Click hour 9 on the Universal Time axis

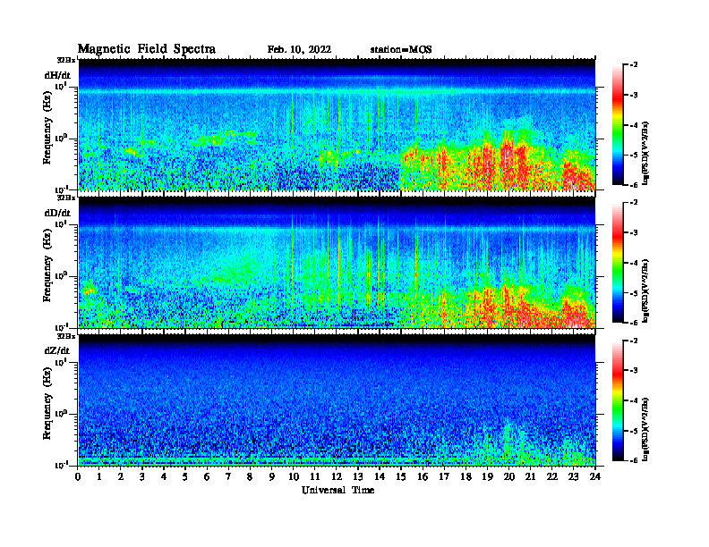click(272, 476)
